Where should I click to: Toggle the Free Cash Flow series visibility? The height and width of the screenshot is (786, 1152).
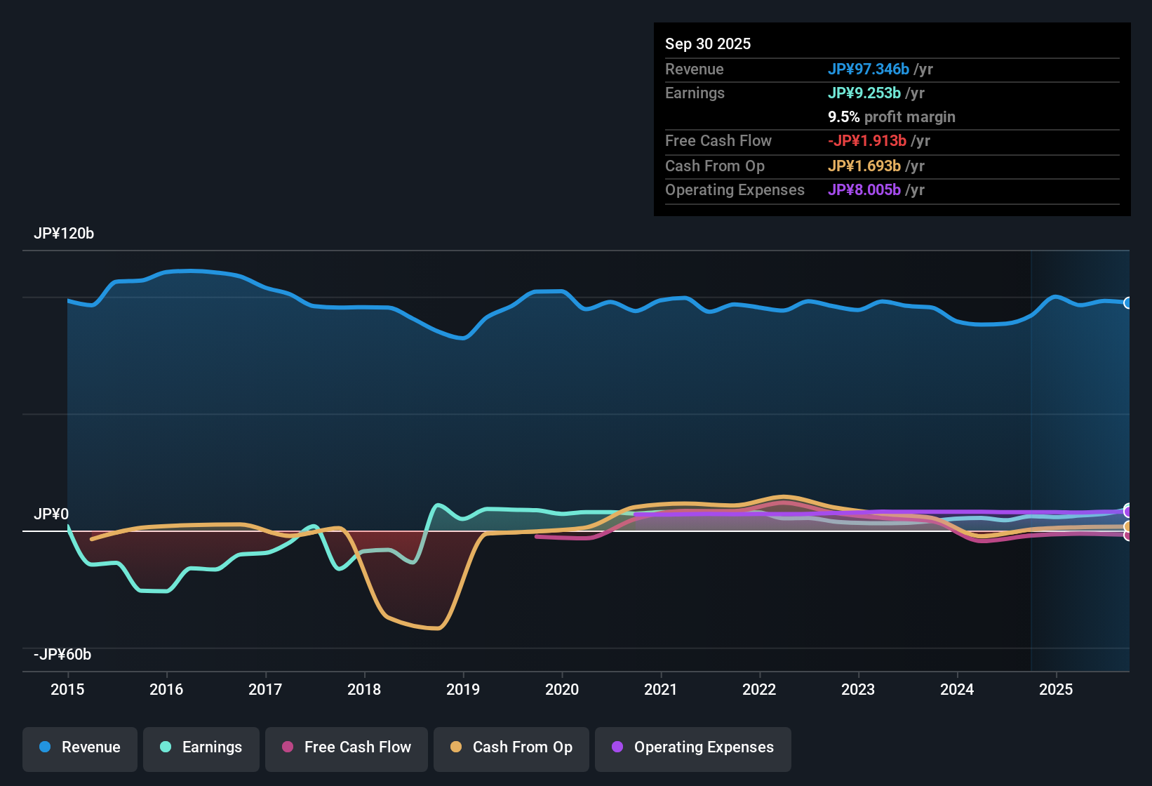pos(346,747)
